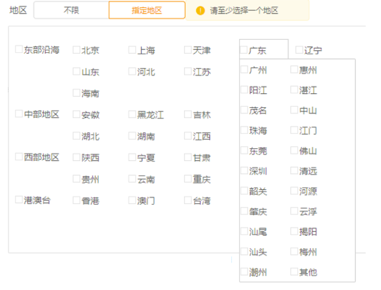381x290 pixels.
Task: Tick the 北京 checkbox
Action: tap(76, 50)
